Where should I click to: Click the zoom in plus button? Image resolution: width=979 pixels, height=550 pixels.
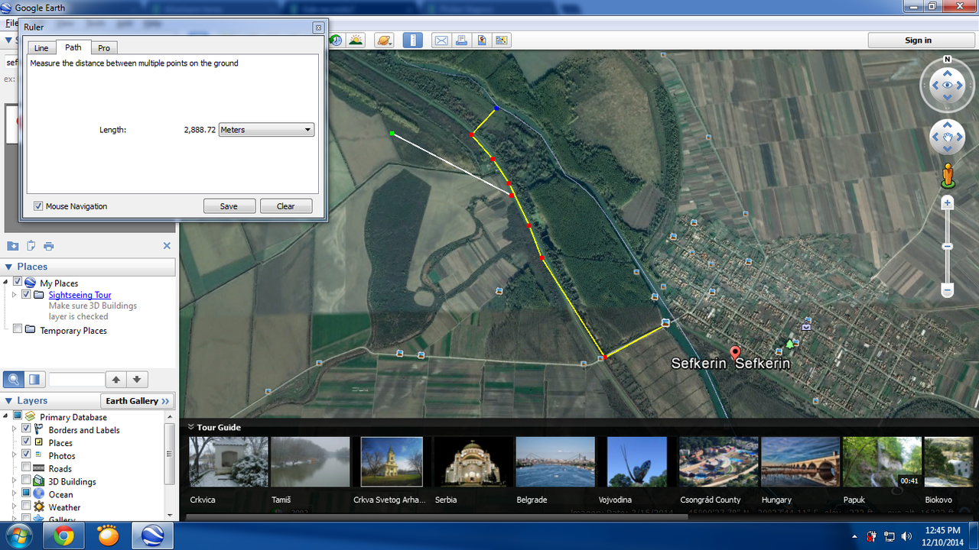pyautogui.click(x=948, y=203)
